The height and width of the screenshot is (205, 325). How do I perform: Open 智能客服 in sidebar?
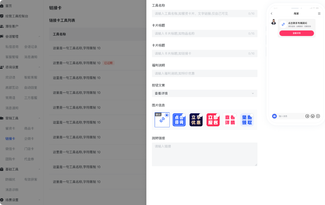point(31,77)
